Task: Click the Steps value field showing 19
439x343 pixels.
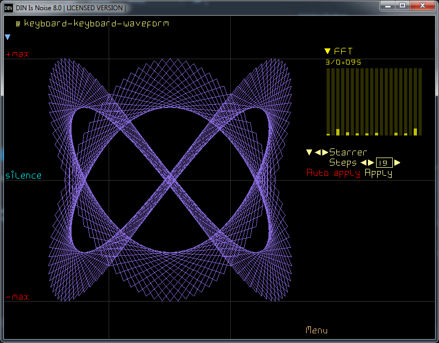Action: (x=384, y=162)
